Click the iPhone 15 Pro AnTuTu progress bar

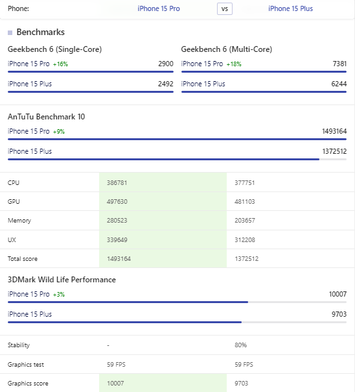coord(177,140)
